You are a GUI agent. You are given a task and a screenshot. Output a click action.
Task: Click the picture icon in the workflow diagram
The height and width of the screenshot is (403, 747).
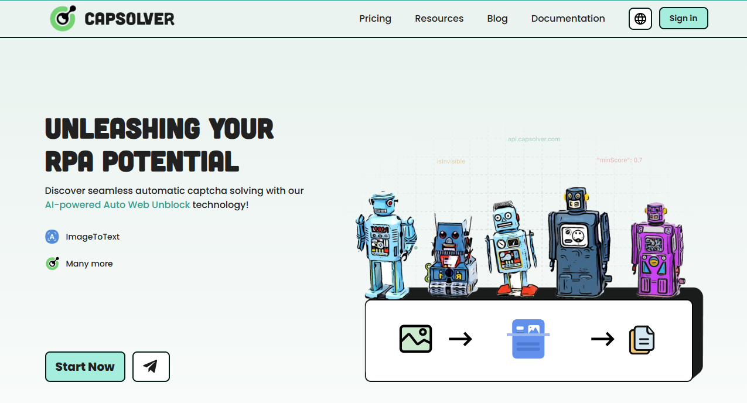point(415,339)
